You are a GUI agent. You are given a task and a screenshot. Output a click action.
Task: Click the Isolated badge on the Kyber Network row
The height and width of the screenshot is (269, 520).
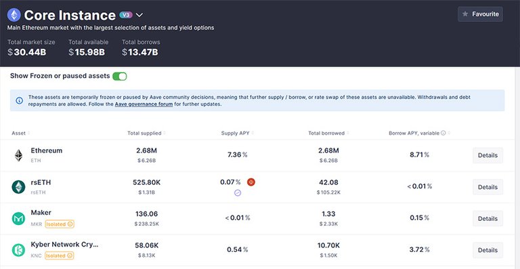tap(60, 255)
